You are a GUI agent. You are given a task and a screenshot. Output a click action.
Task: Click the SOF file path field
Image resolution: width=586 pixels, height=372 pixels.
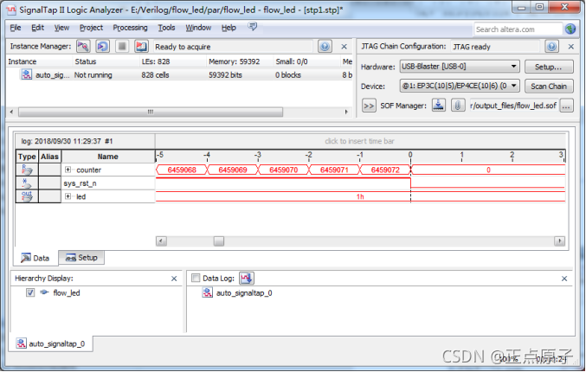513,106
